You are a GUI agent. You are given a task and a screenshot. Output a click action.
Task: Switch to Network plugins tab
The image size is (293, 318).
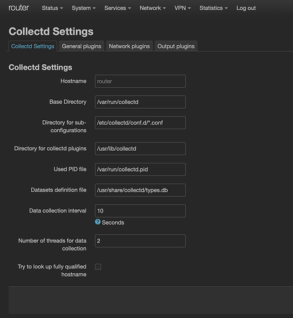click(129, 46)
